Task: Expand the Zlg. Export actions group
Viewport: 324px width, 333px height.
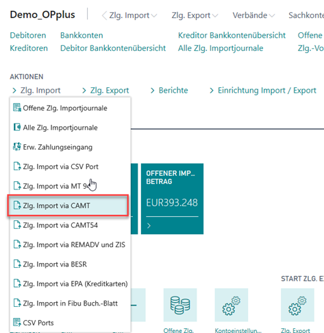Action: 105,91
